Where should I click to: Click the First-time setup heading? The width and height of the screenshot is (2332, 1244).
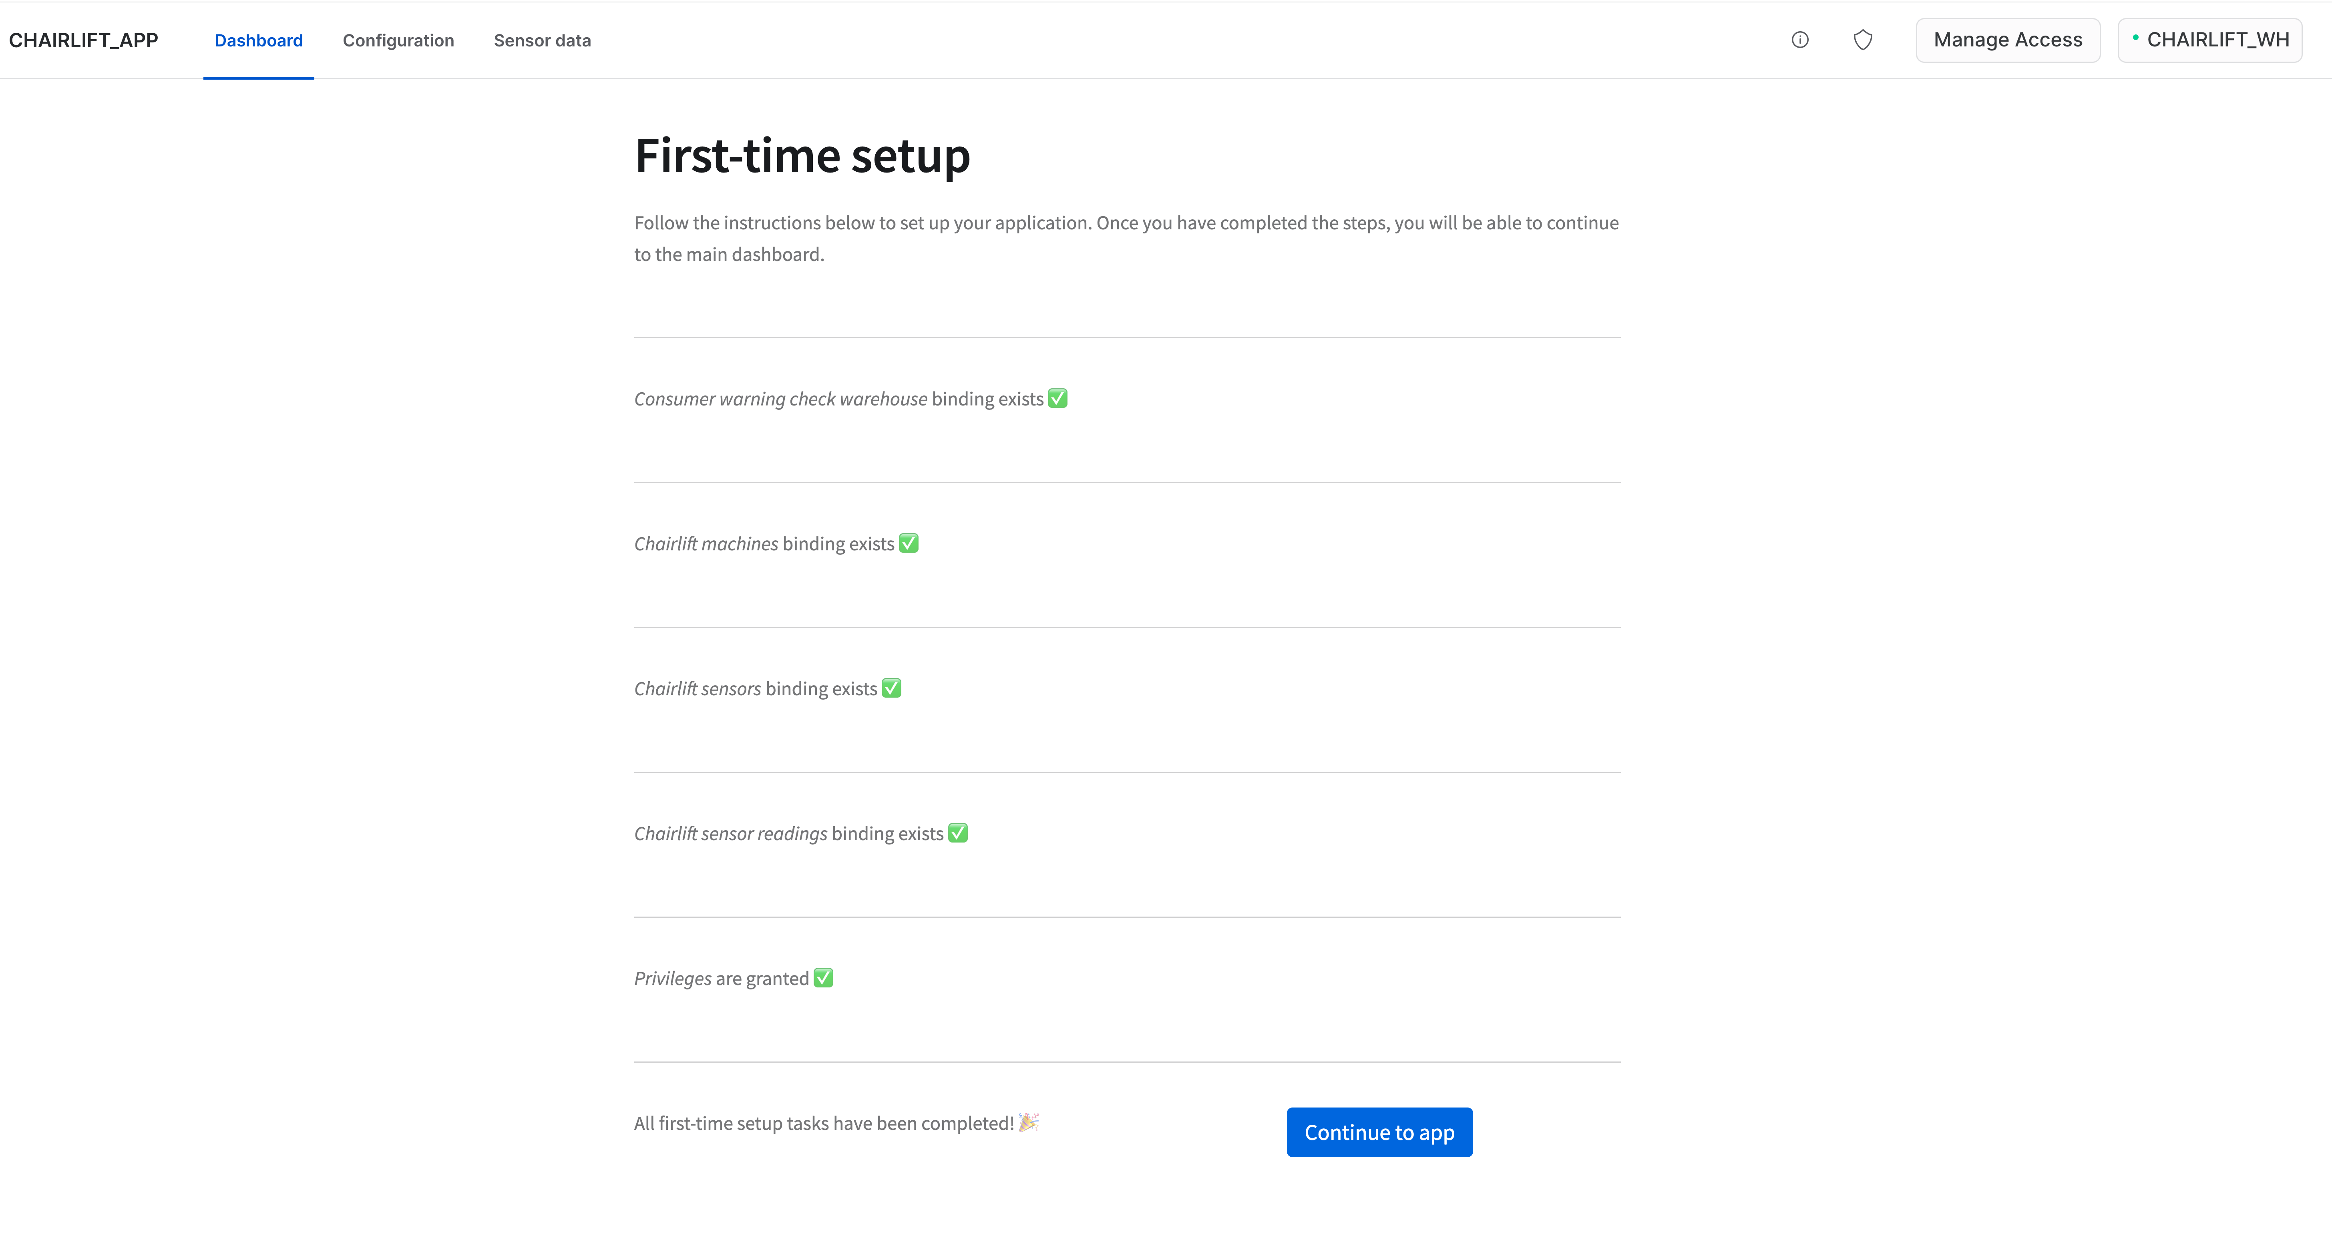[x=802, y=156]
